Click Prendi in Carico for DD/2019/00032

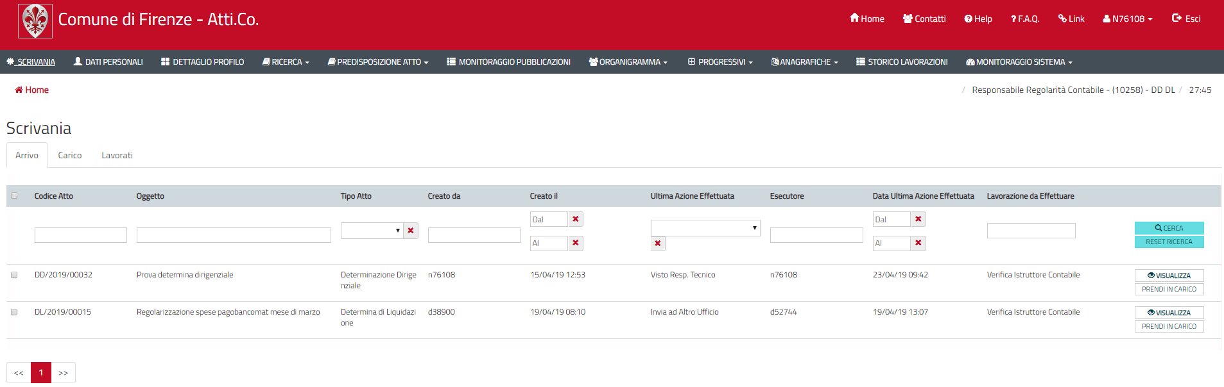1169,290
